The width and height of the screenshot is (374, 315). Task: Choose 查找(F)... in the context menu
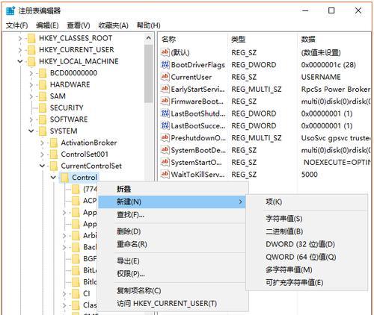pyautogui.click(x=172, y=214)
